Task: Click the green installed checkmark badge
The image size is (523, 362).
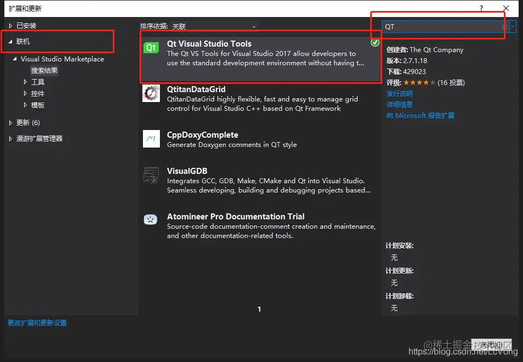Action: click(375, 42)
